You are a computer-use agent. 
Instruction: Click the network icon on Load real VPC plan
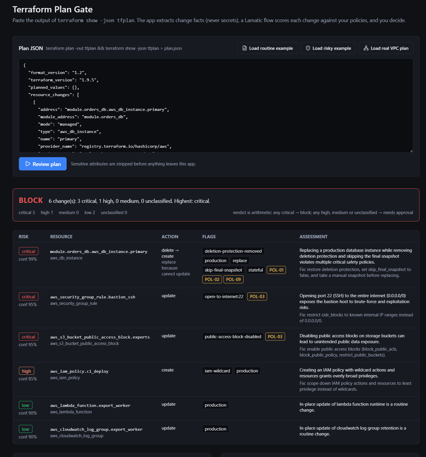click(x=366, y=48)
